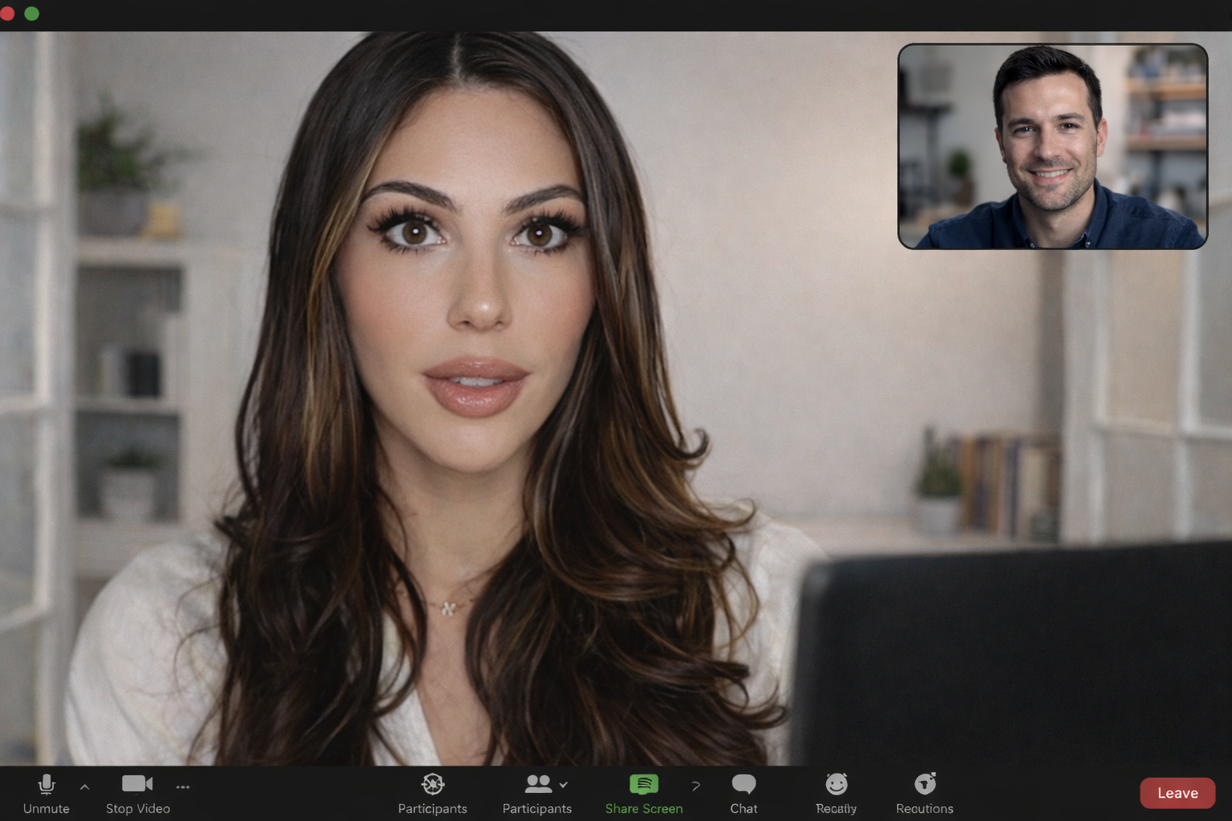Image resolution: width=1232 pixels, height=821 pixels.
Task: Click the Share Screen label
Action: [644, 808]
